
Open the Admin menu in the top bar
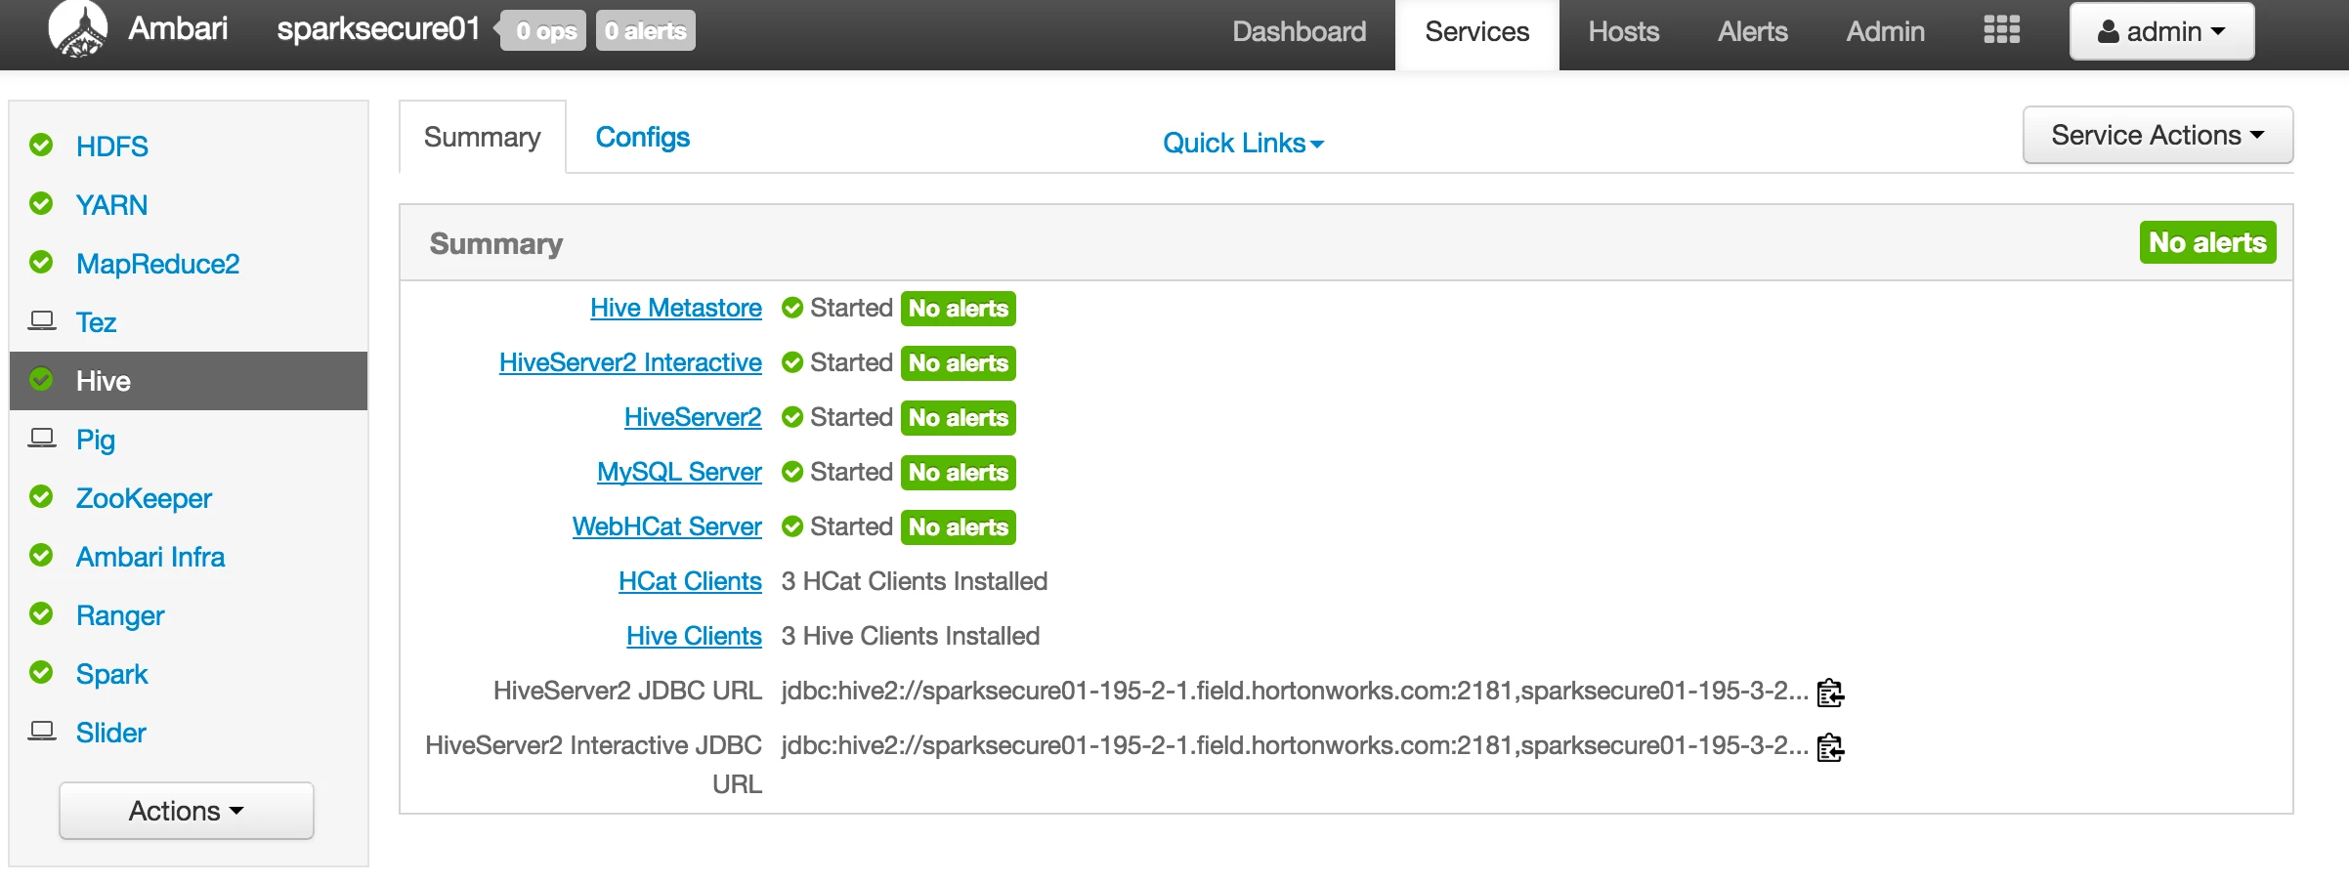1886,31
